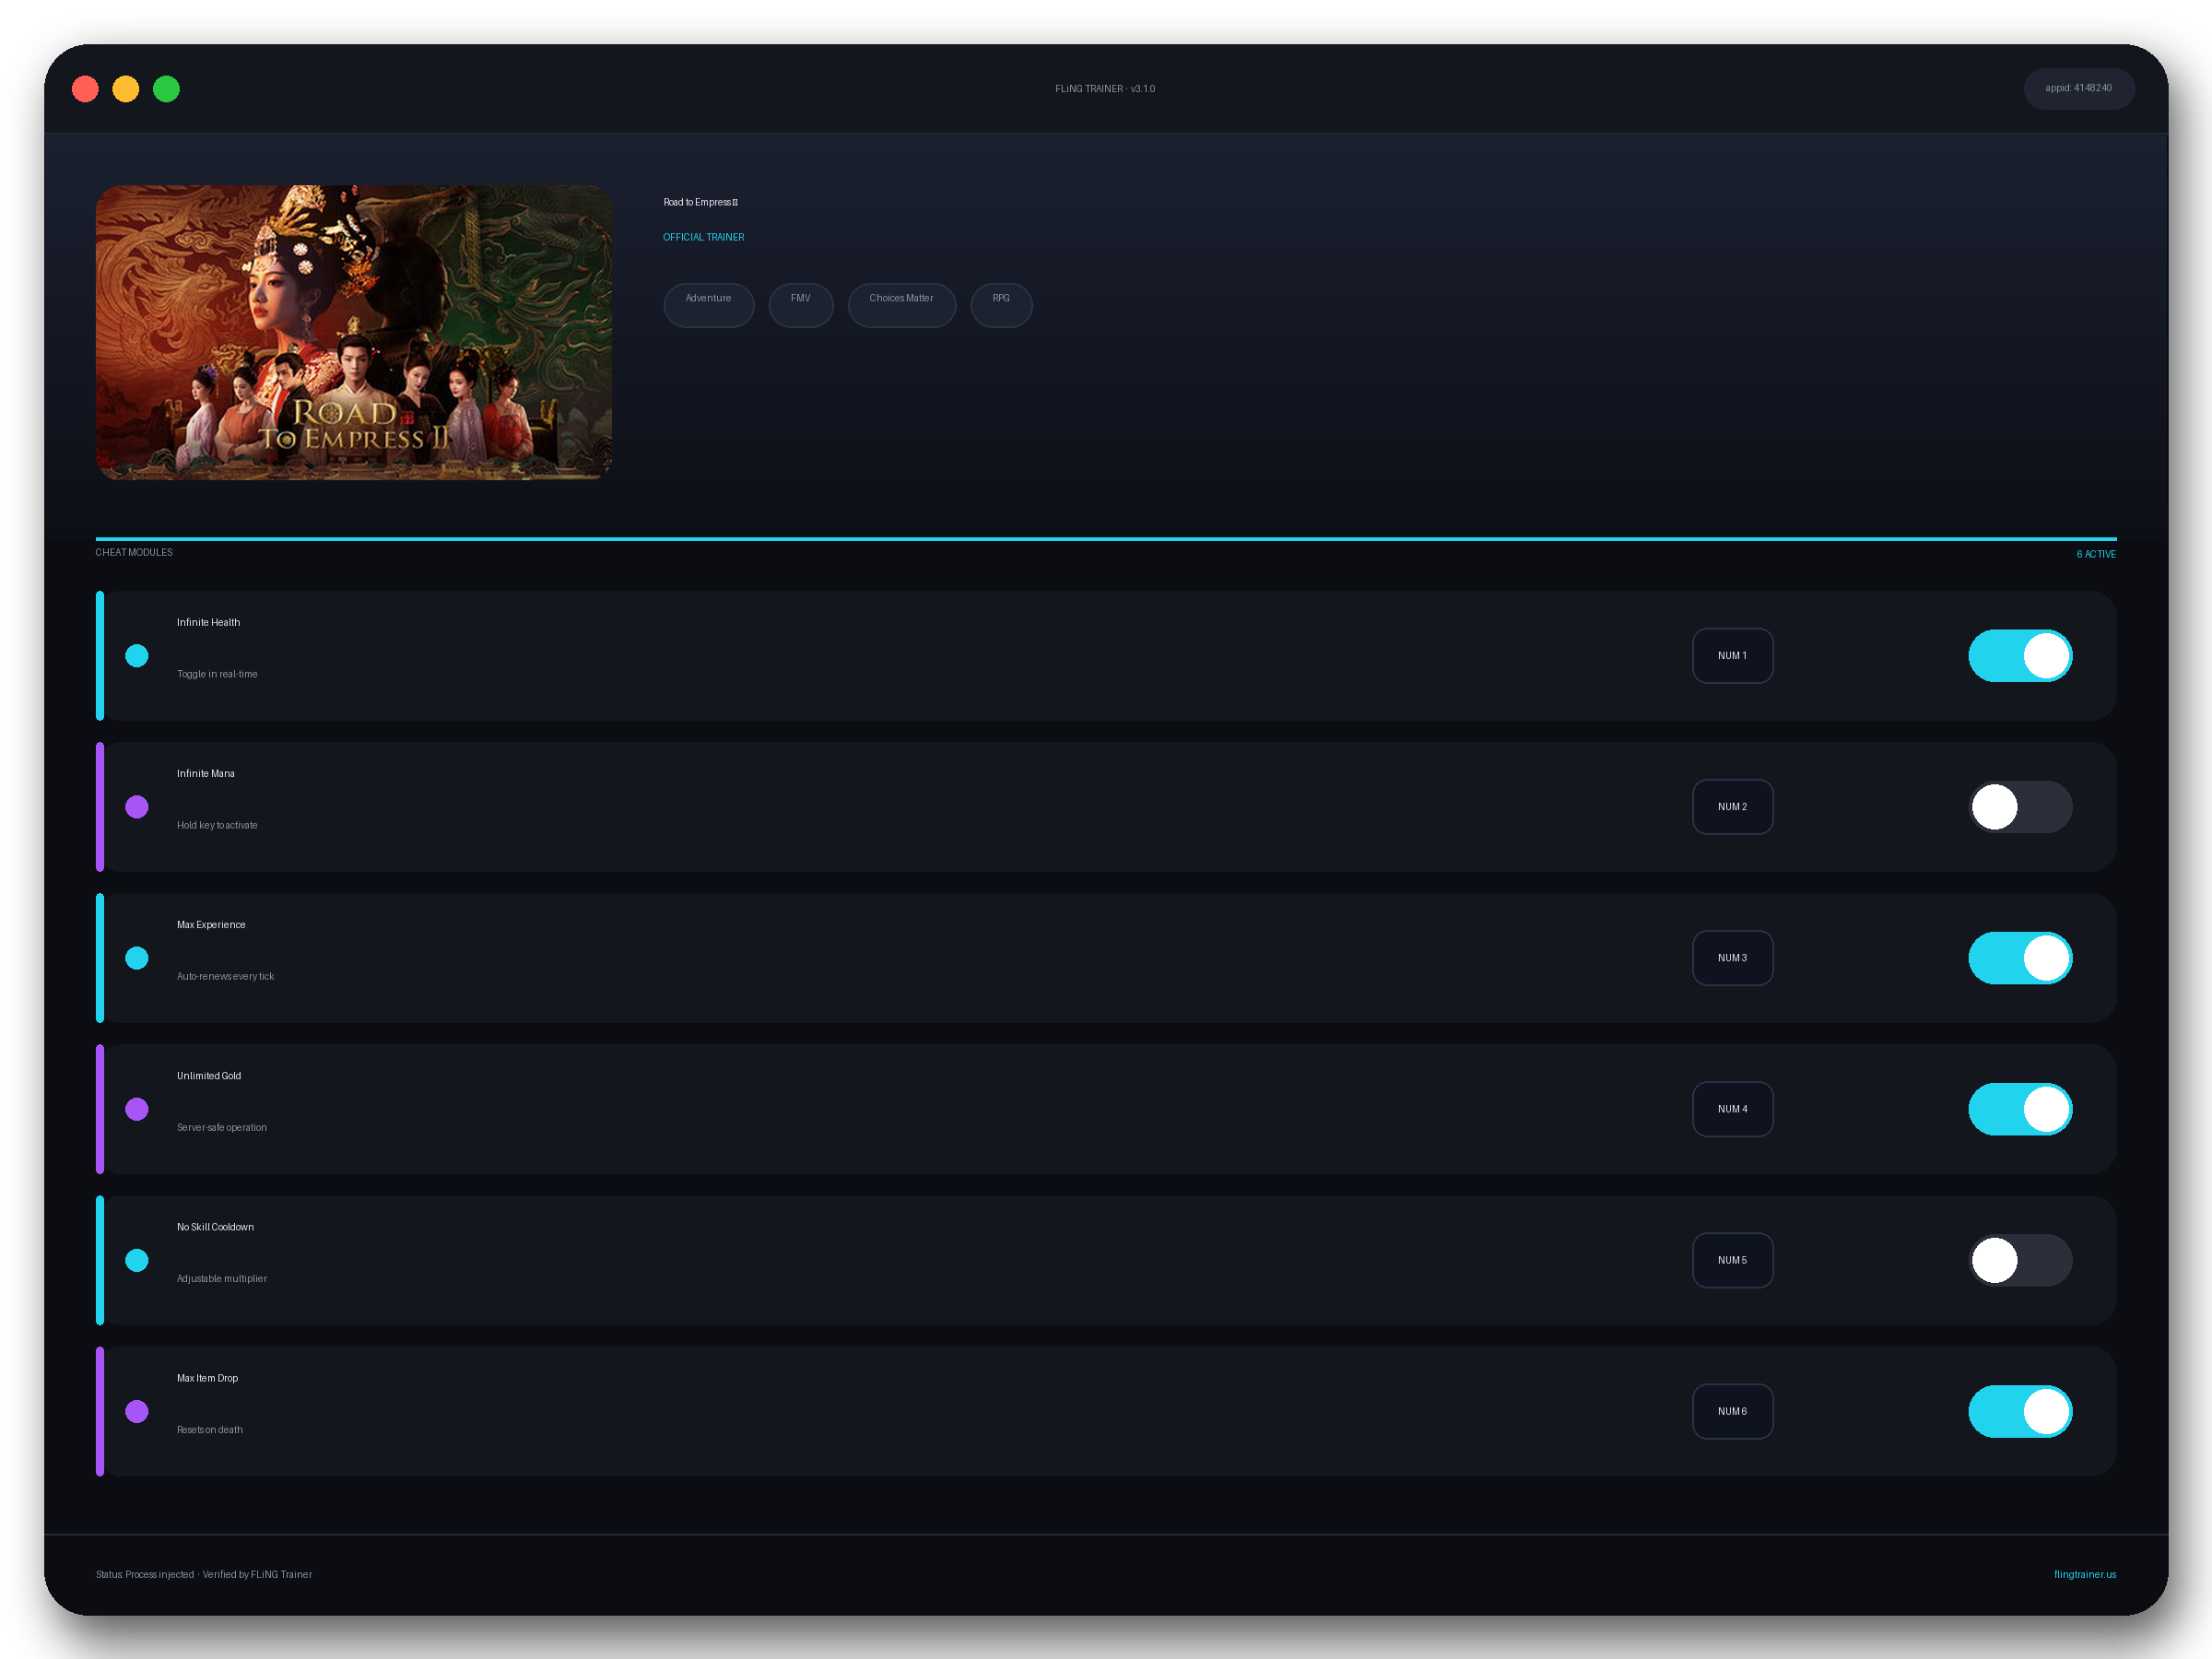Image resolution: width=2212 pixels, height=1659 pixels.
Task: Click the Road to Empress II title text
Action: tap(700, 202)
